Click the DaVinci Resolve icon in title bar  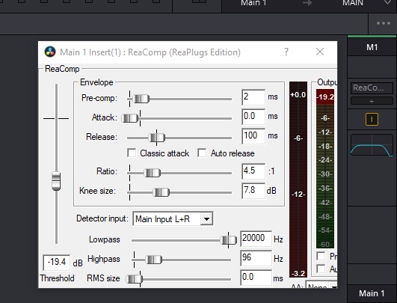[50, 52]
